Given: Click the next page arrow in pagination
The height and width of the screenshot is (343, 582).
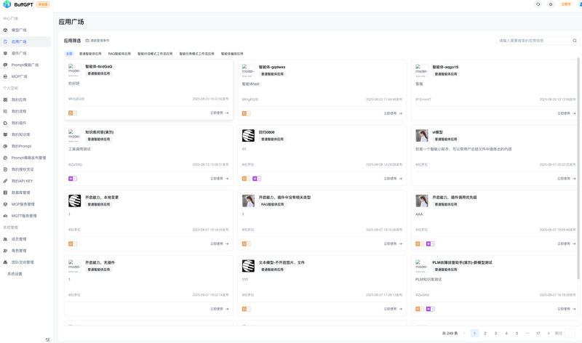Looking at the screenshot, I should pyautogui.click(x=549, y=334).
